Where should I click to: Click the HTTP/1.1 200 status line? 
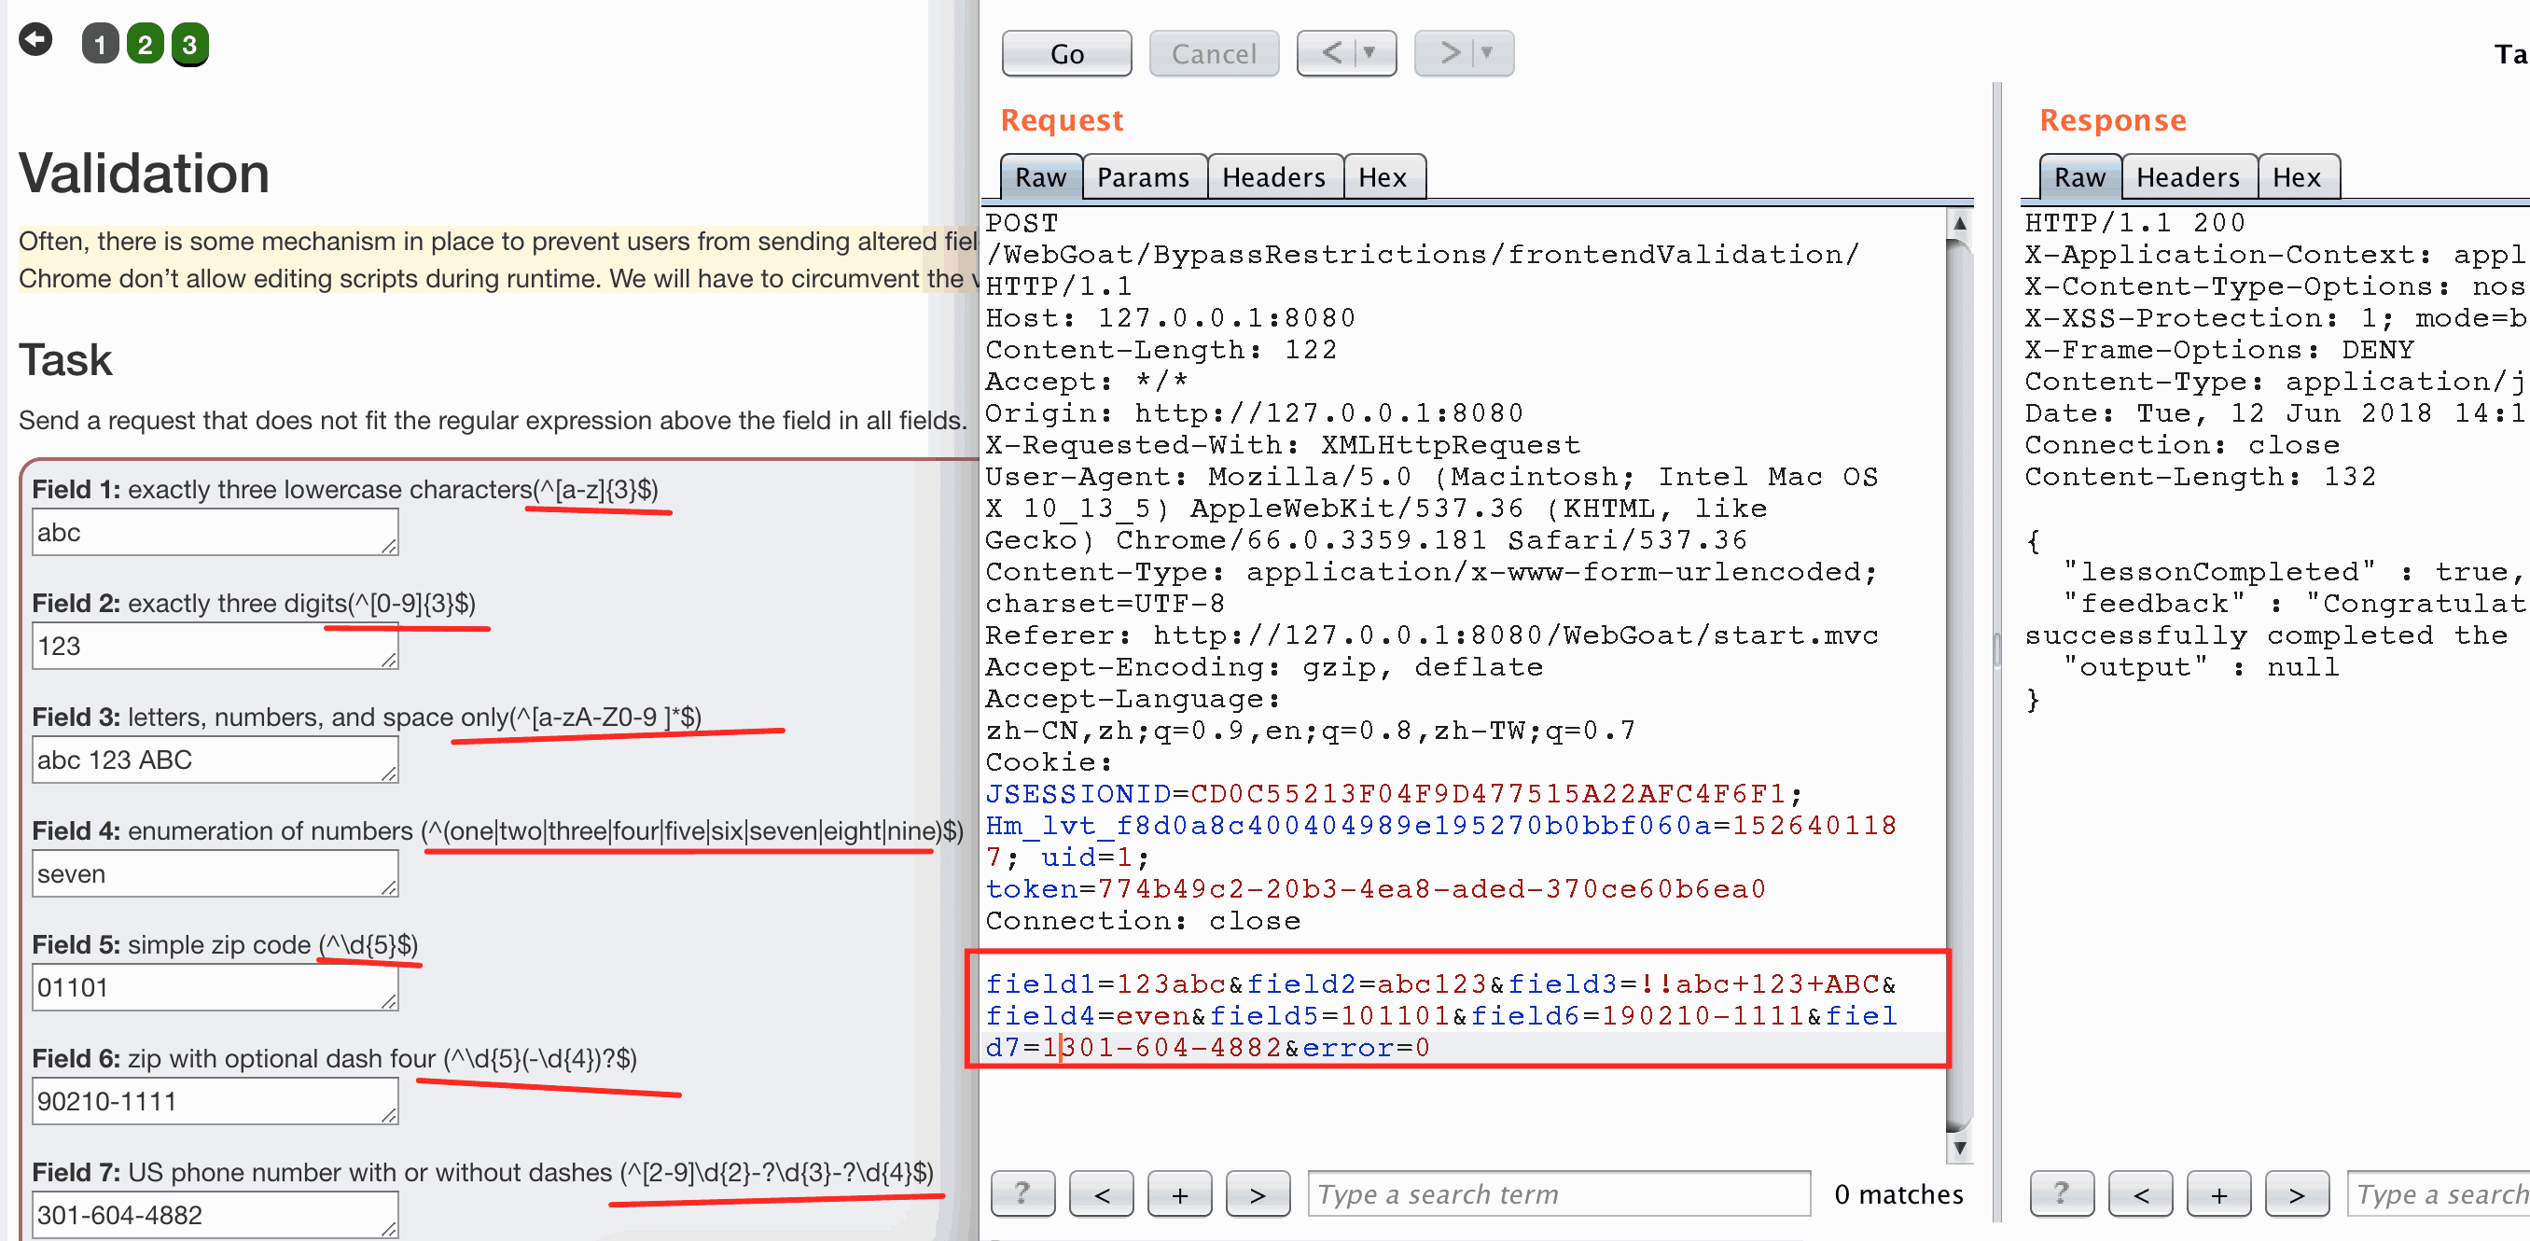click(x=2134, y=223)
